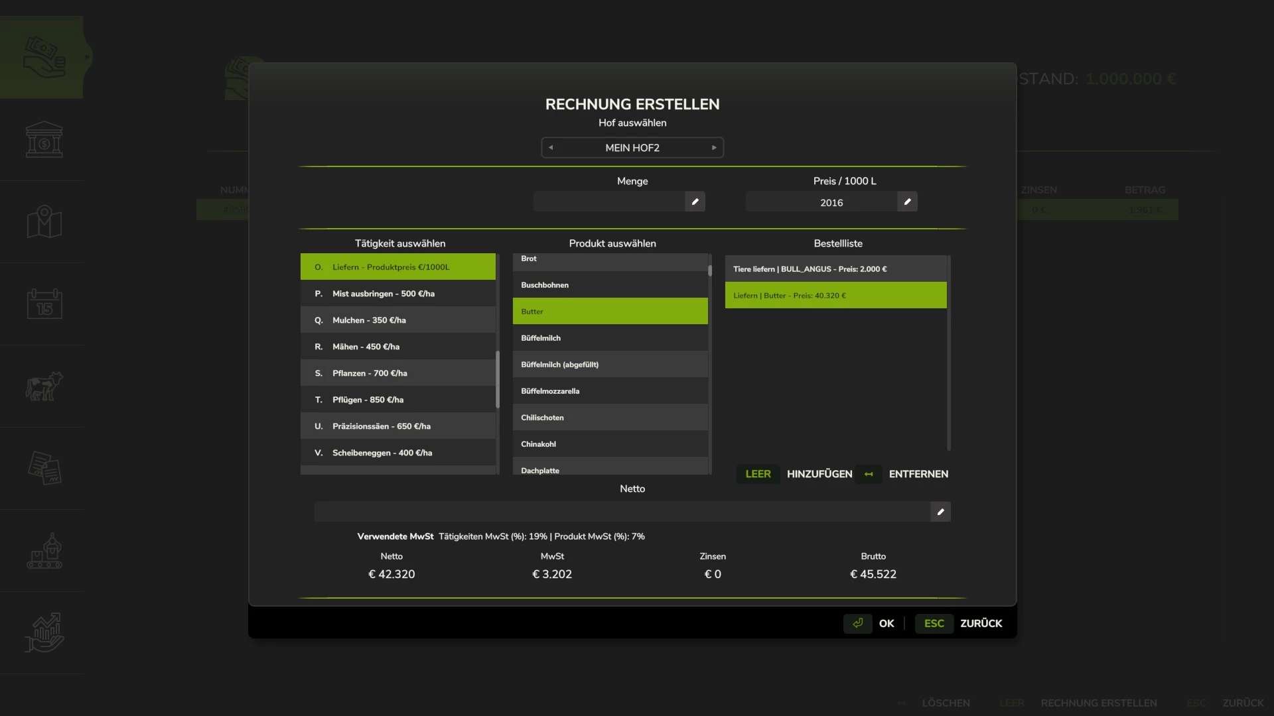Select the Tiere liefern BULL_ANGUS order entry
Screen dimensions: 1274x716
click(x=835, y=268)
